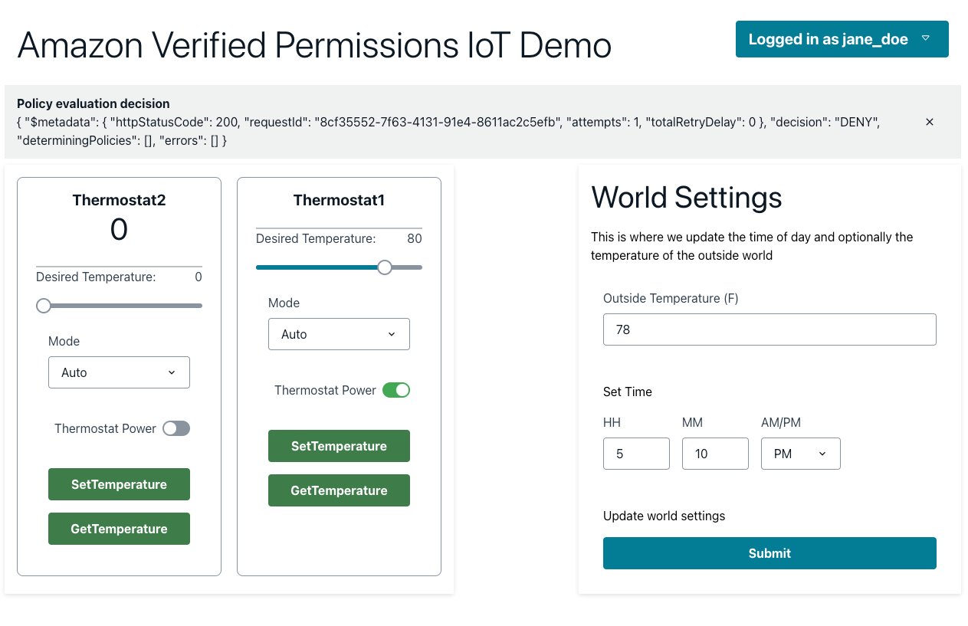The width and height of the screenshot is (968, 626).
Task: Click the Thermostat2 card title
Action: (119, 200)
